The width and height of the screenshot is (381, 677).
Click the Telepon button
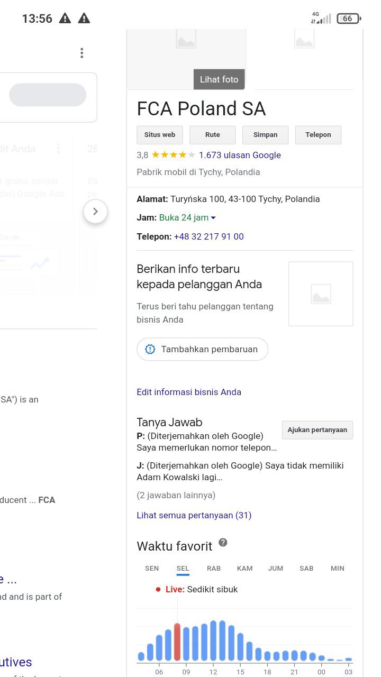318,135
